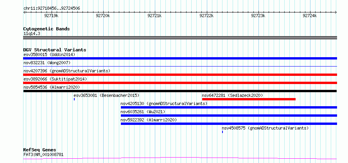The width and height of the screenshot is (348, 163).
Task: Click the small nsv4508575 gnomAD blue marker
Action: pos(222,132)
